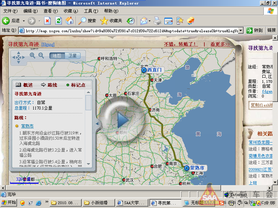The width and height of the screenshot is (278, 208).
Task: Open the 2009921江苏 related route link
Action: 261,170
